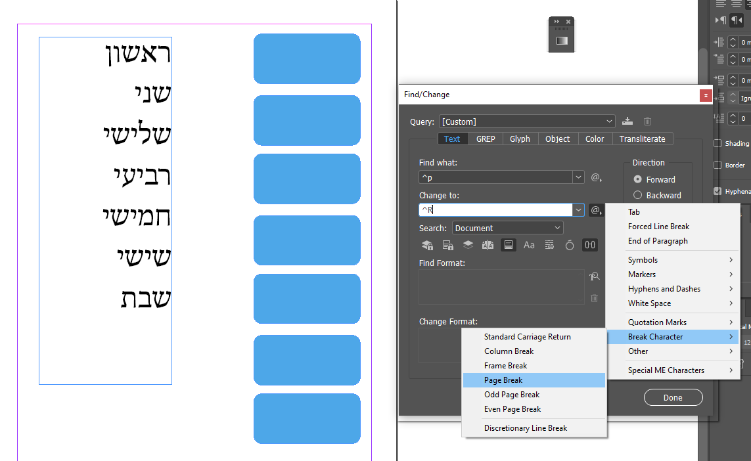
Task: Delete the saved query with trash icon
Action: tap(648, 121)
